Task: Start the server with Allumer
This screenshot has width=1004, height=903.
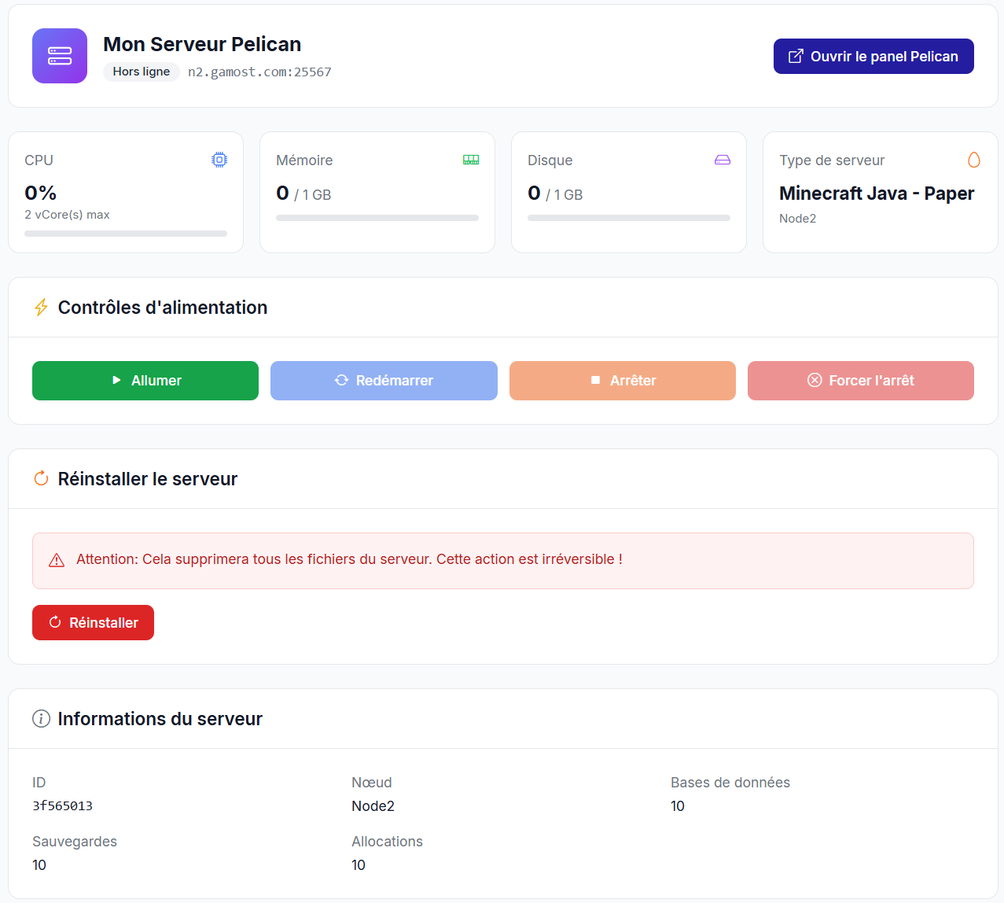Action: pyautogui.click(x=145, y=381)
